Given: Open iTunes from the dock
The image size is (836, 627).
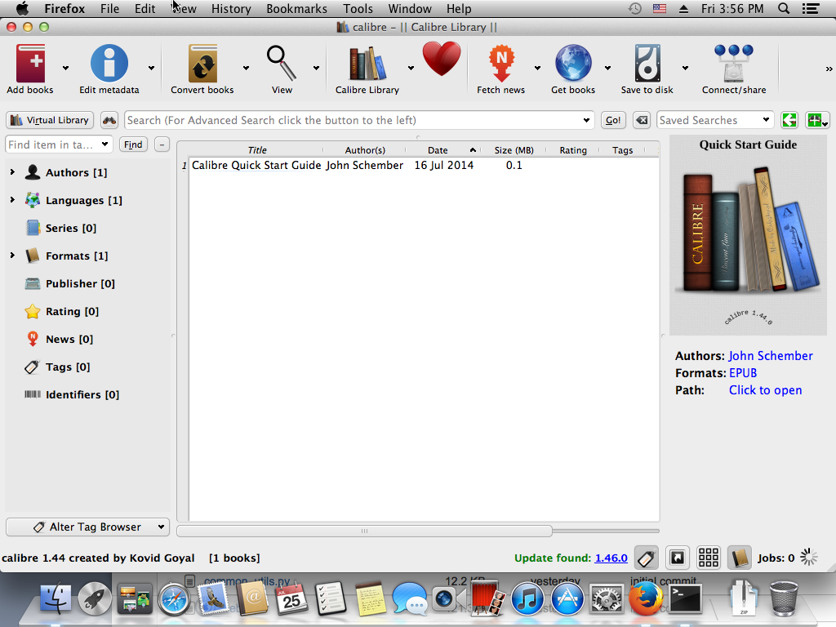Looking at the screenshot, I should (x=527, y=598).
